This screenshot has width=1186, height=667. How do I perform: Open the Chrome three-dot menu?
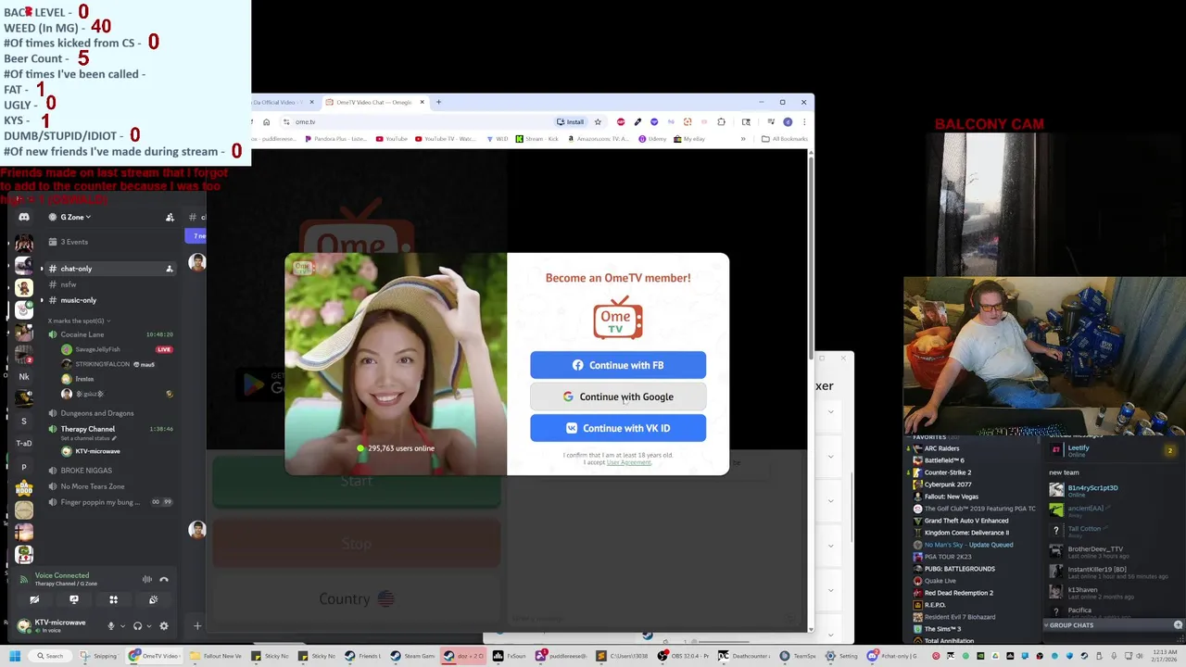803,121
